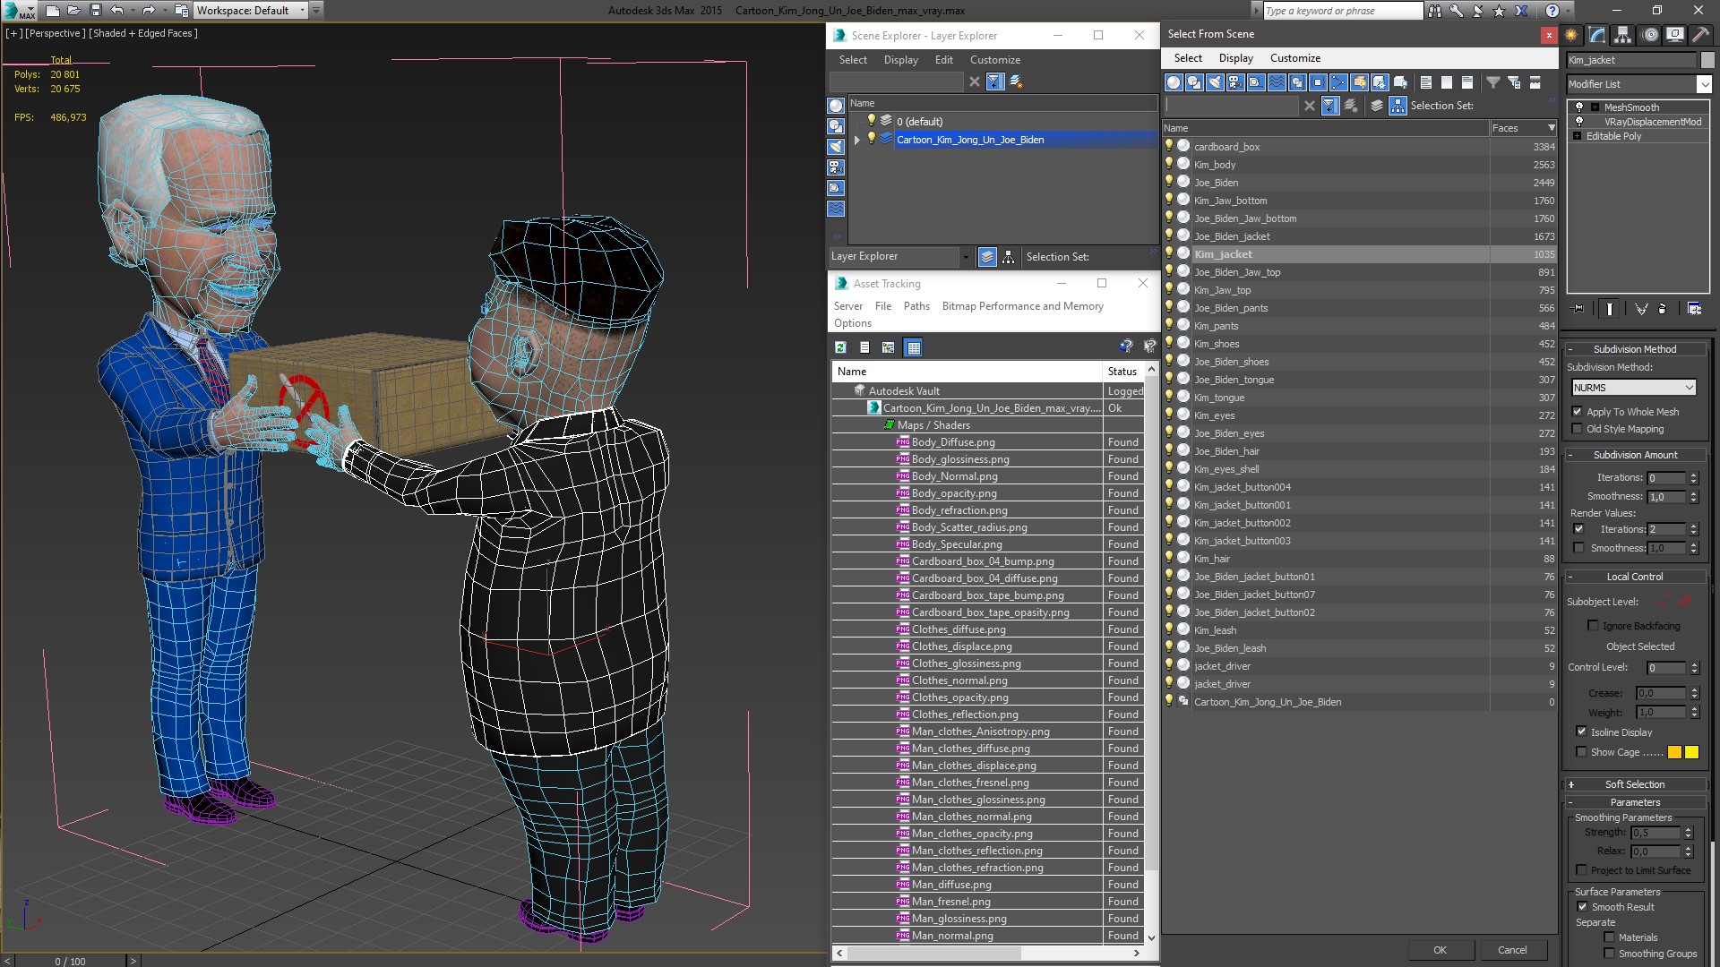Toggle MeshSmooth modifier lightbulb visibility
This screenshot has width=1720, height=967.
point(1579,107)
